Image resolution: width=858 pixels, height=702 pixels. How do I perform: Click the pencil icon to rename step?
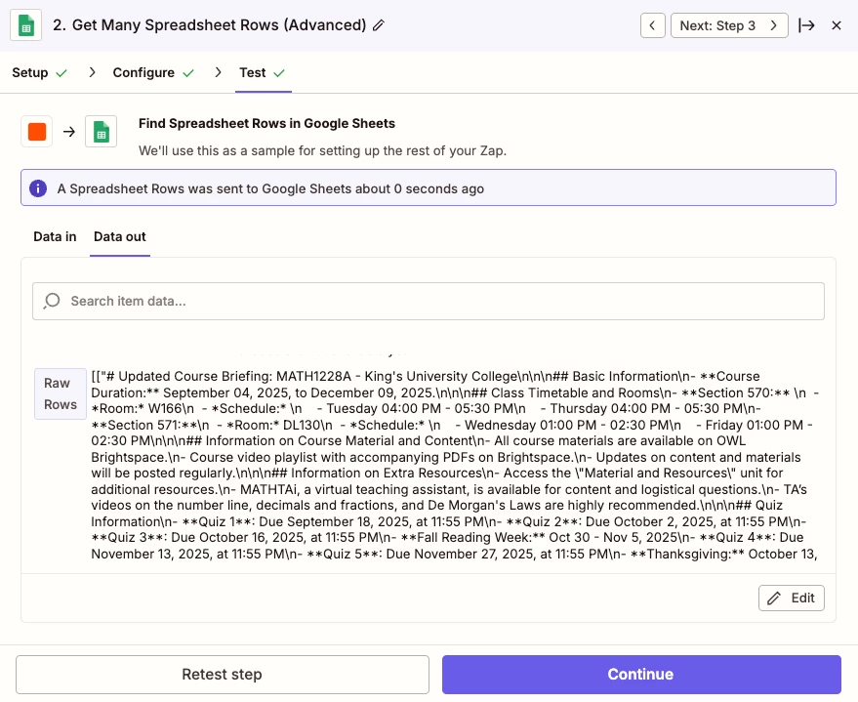tap(379, 25)
